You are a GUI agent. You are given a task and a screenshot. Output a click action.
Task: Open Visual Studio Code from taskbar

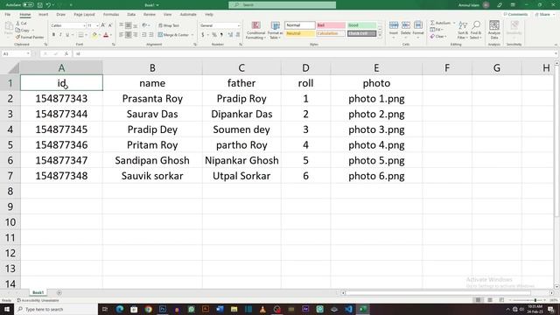348,309
